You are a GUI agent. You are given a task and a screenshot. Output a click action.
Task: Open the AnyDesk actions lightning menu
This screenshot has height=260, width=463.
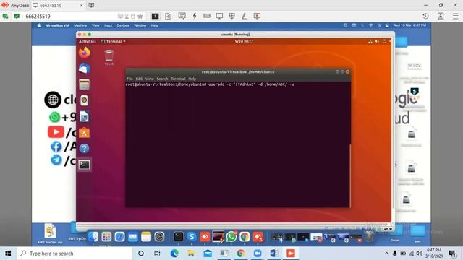pyautogui.click(x=195, y=16)
